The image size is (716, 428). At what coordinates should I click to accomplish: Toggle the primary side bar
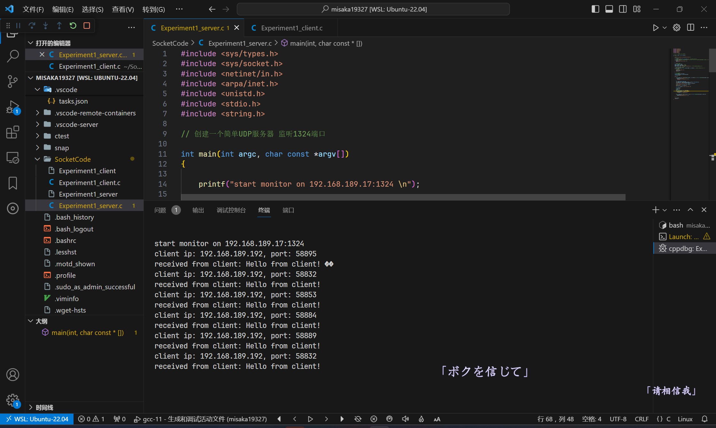coord(595,9)
